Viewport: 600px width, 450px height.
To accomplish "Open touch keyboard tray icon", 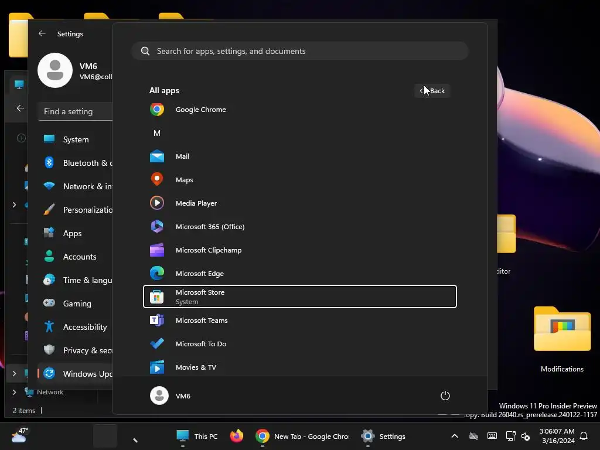I will point(492,436).
